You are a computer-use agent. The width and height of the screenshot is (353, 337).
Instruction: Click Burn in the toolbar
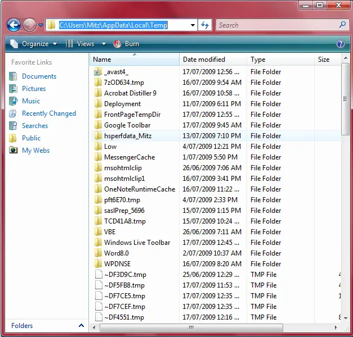126,44
